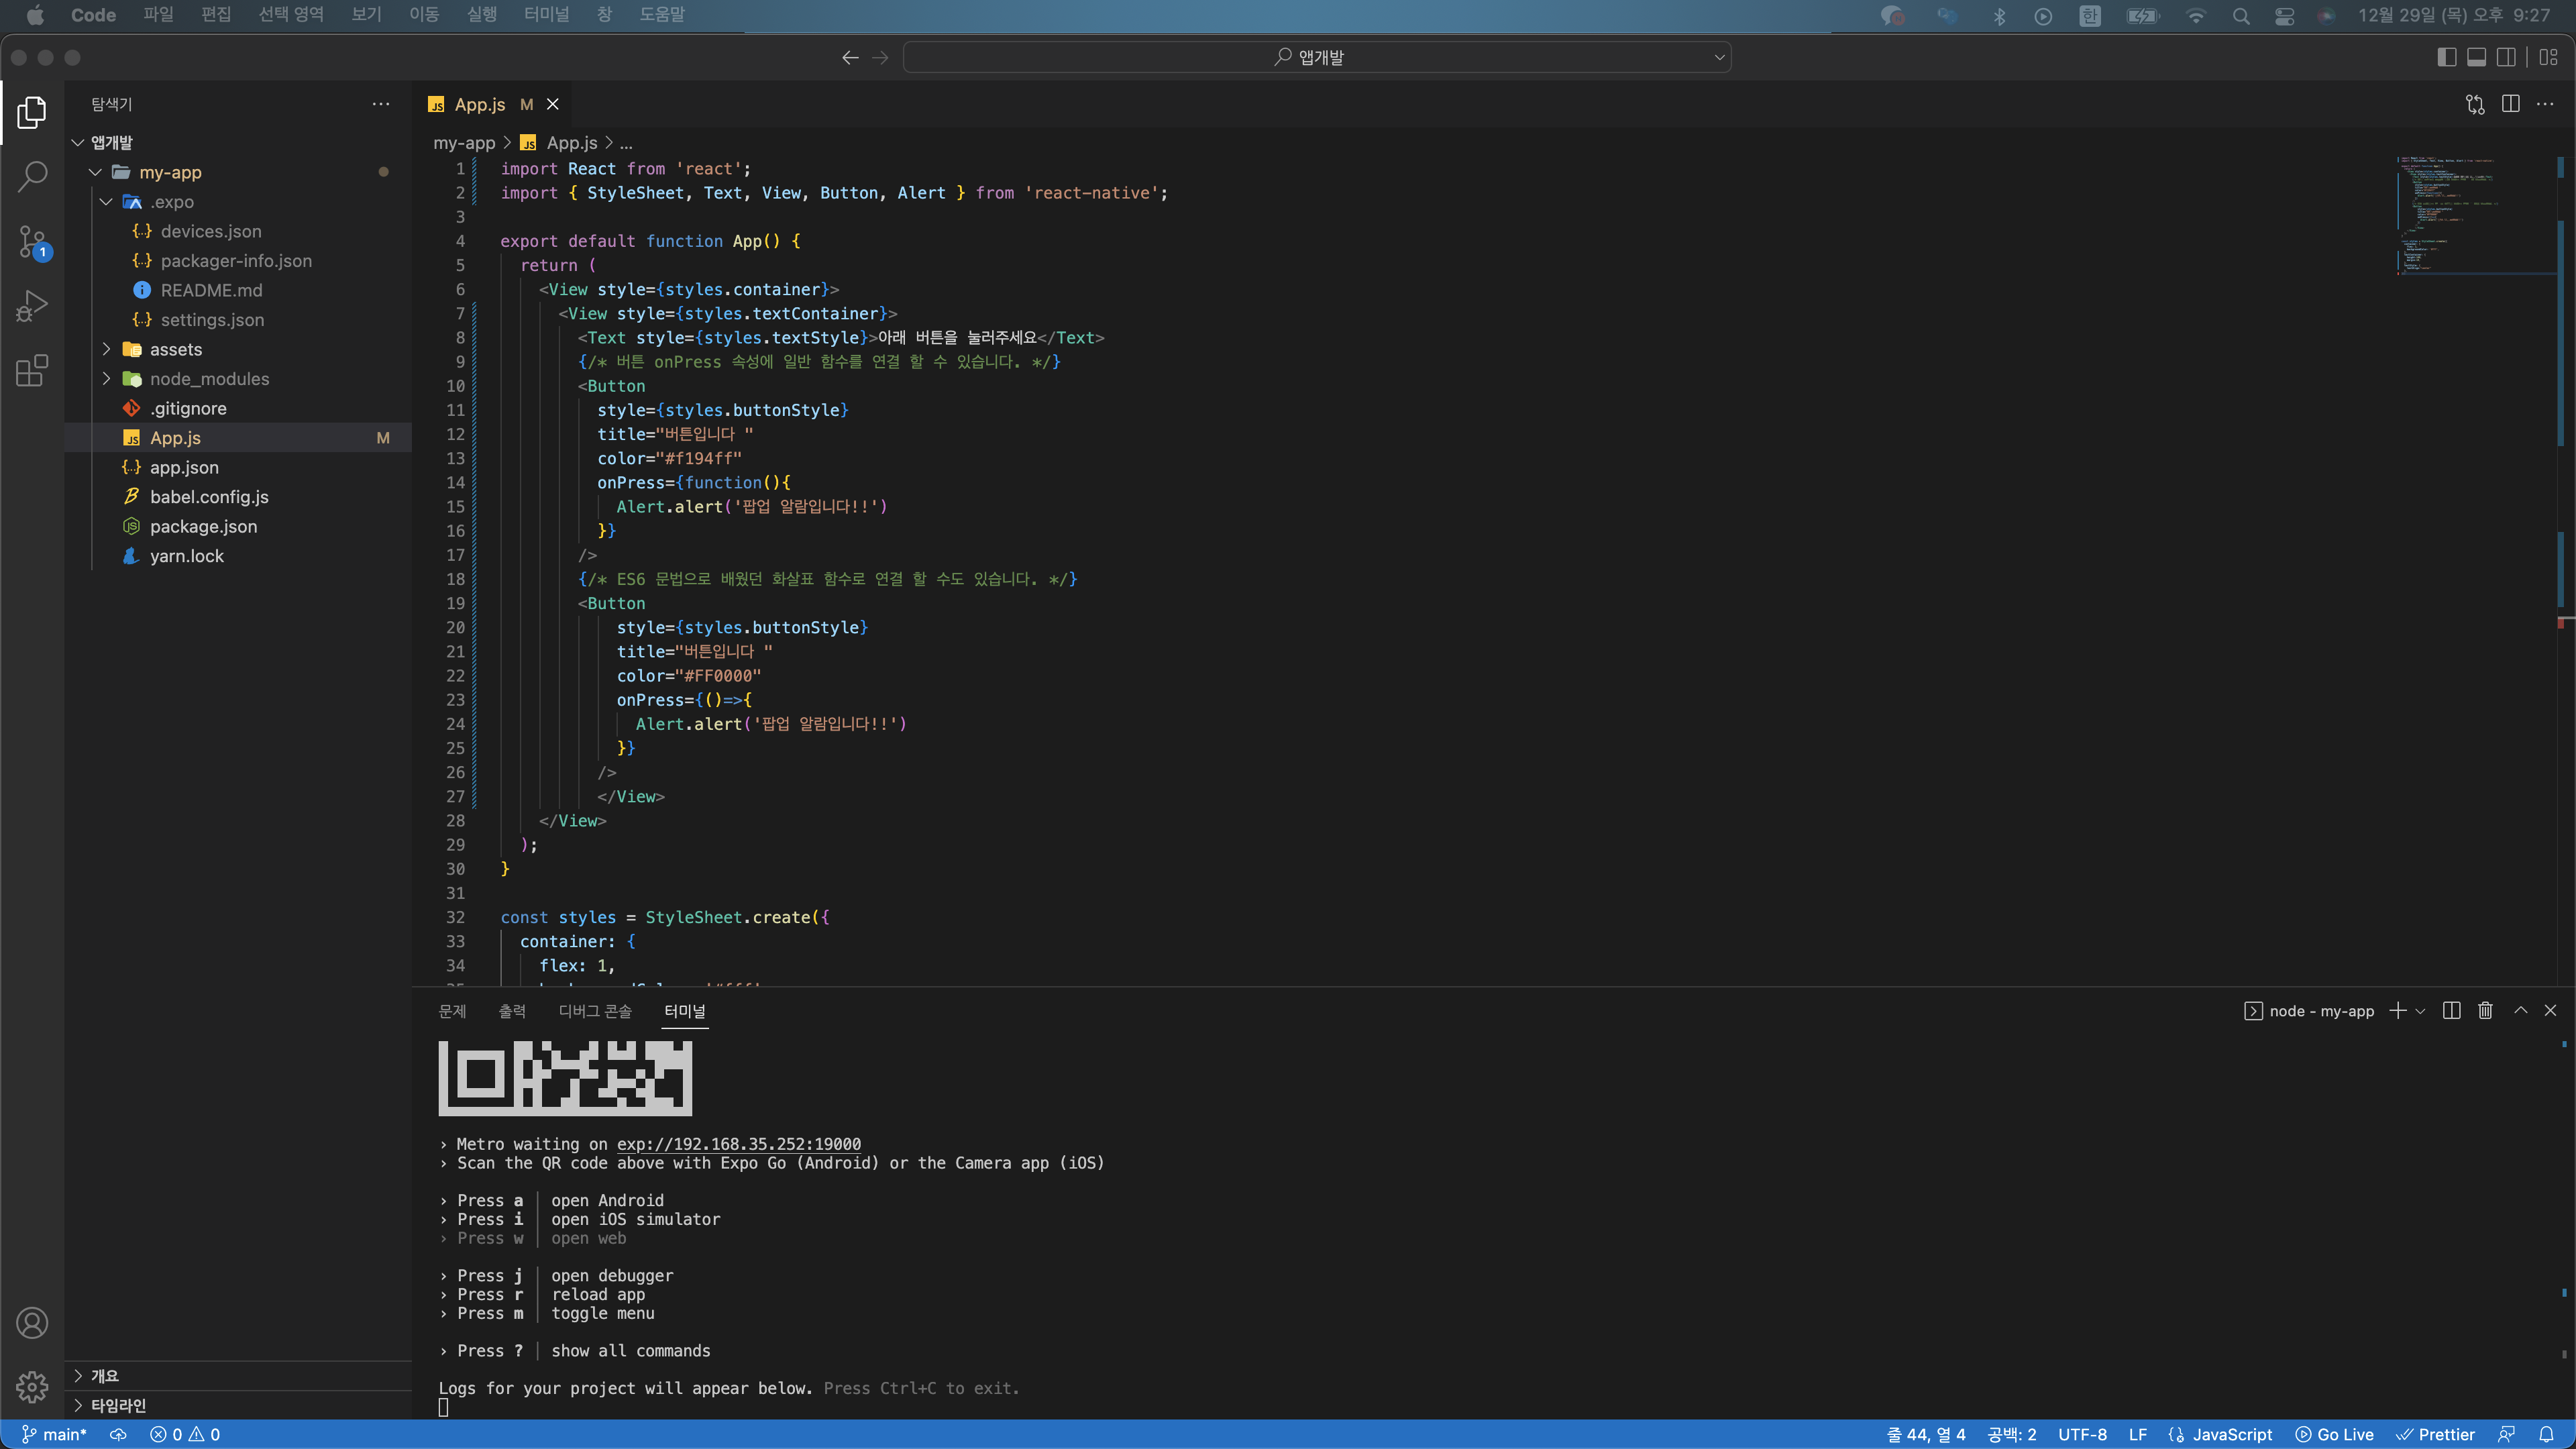This screenshot has width=2576, height=1449.
Task: Click the 앱개발 command center search field
Action: [x=1317, y=58]
